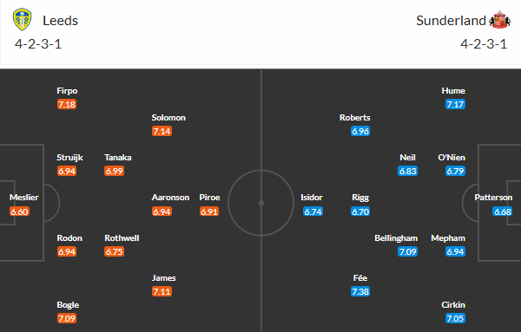
Task: Click on player Tanaka
Action: click(117, 158)
